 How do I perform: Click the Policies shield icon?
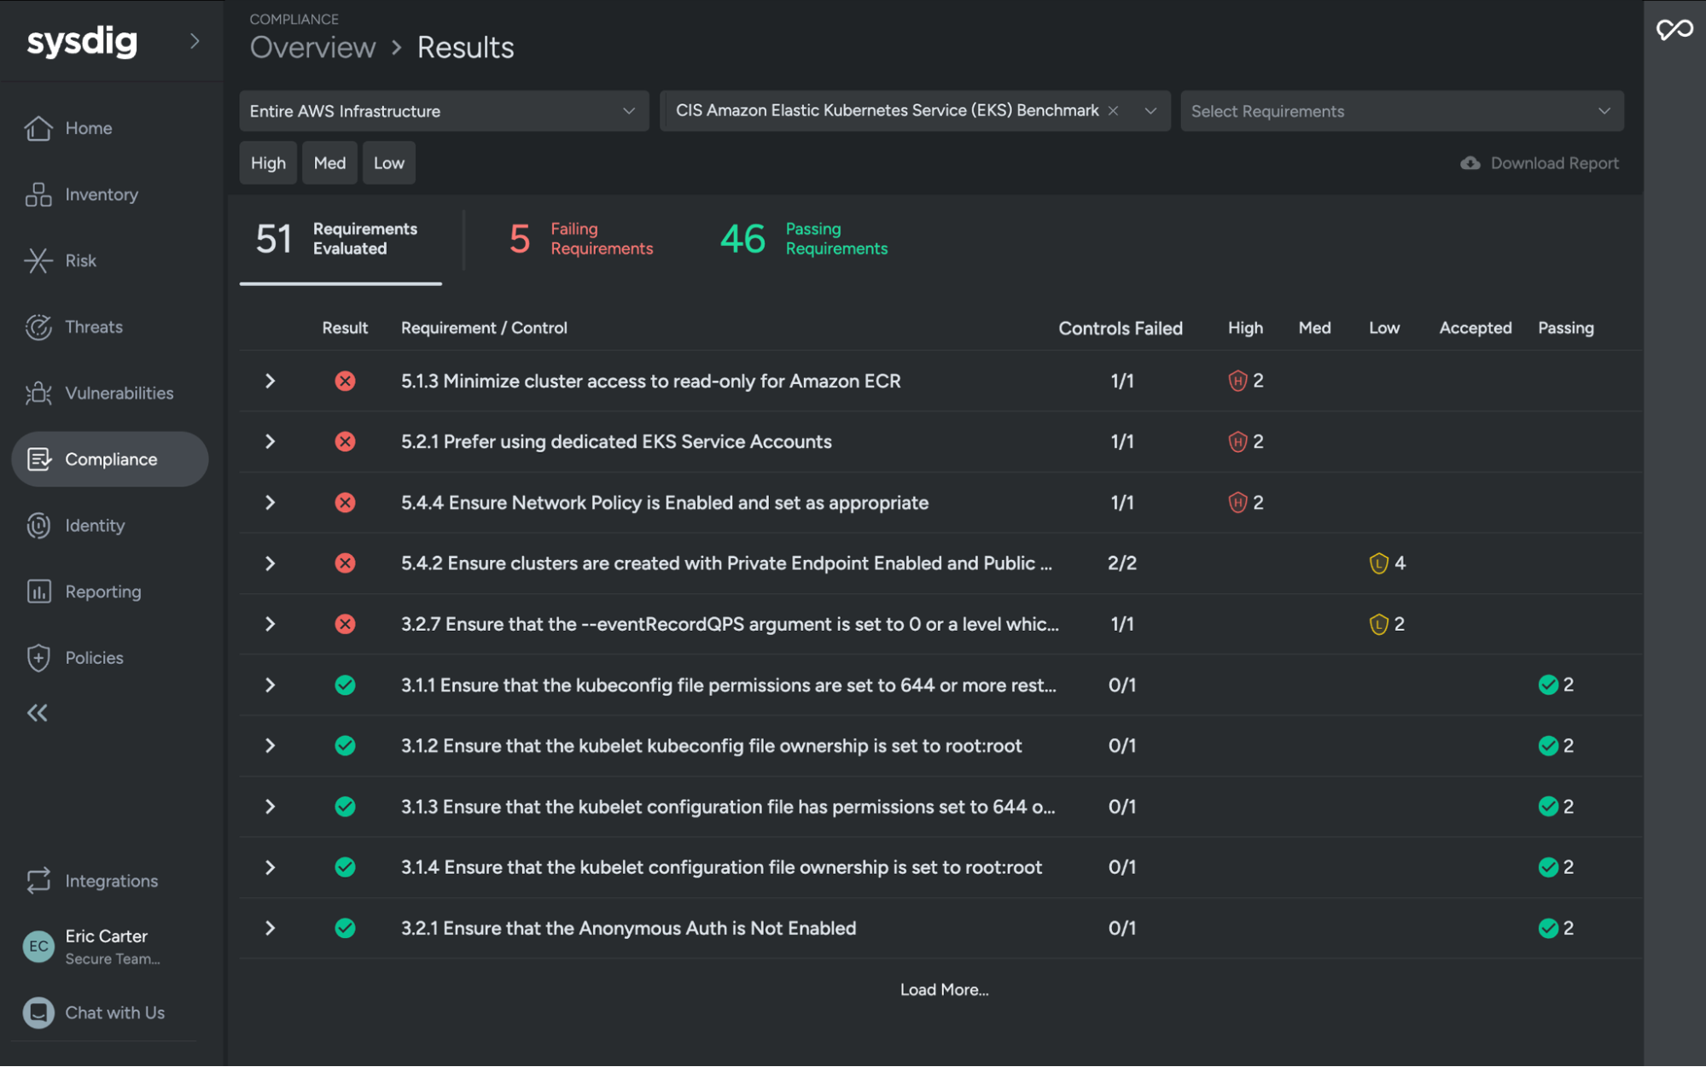[38, 658]
